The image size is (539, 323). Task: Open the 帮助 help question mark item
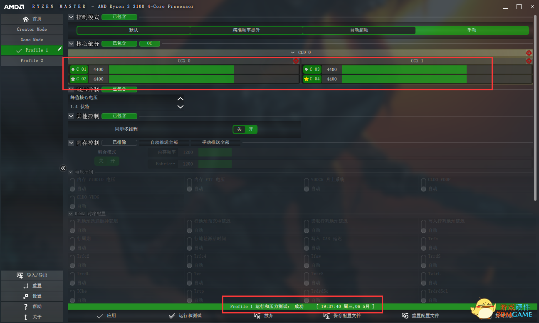(32, 306)
